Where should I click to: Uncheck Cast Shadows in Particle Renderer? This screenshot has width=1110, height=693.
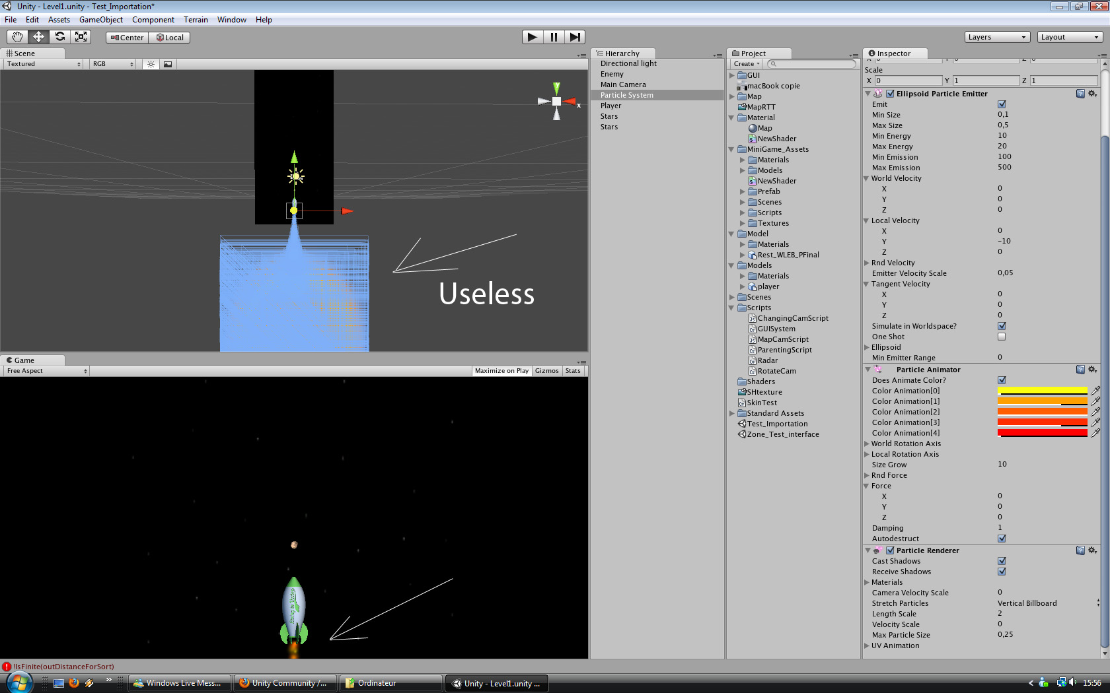[x=1002, y=561]
